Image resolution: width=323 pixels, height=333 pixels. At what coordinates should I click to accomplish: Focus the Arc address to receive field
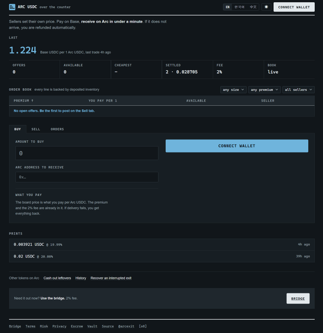(x=87, y=177)
